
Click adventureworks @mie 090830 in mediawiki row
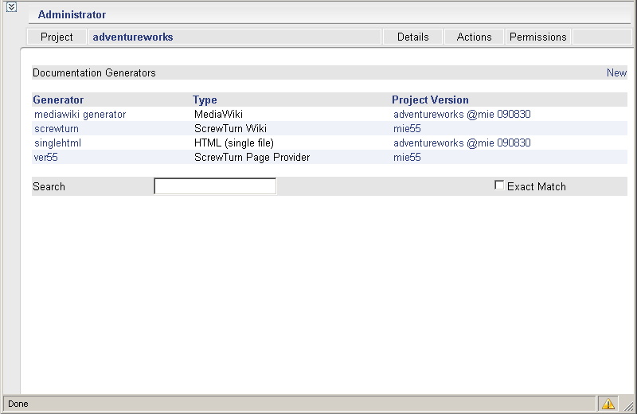(462, 114)
